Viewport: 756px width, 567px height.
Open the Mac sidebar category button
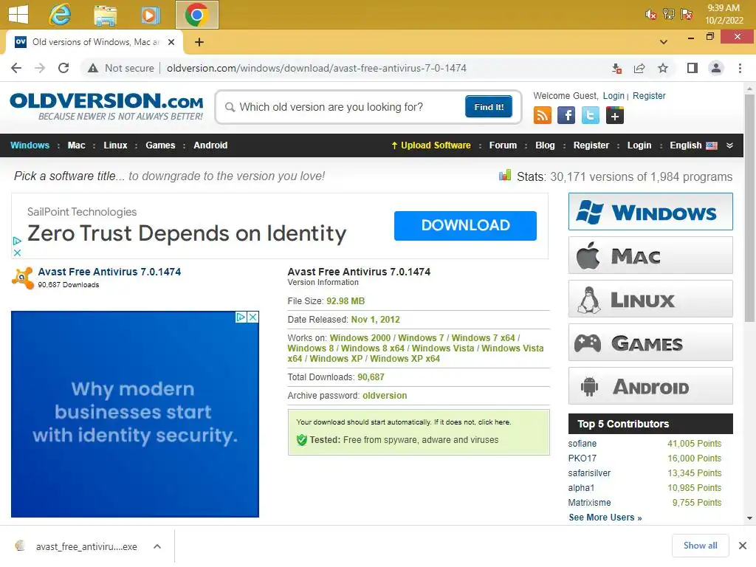[650, 255]
